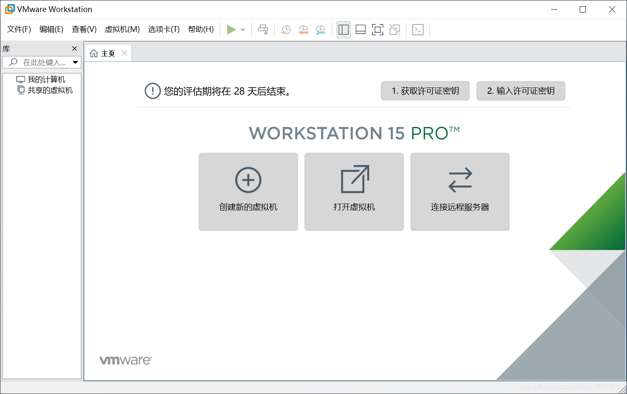Viewport: 627px width, 394px height.
Task: Select the 主页 tab
Action: 108,54
